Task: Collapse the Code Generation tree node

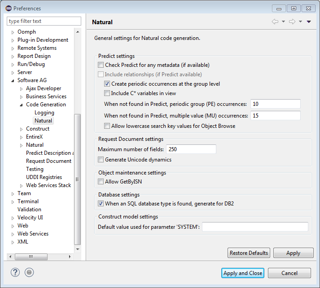Action: pos(22,105)
